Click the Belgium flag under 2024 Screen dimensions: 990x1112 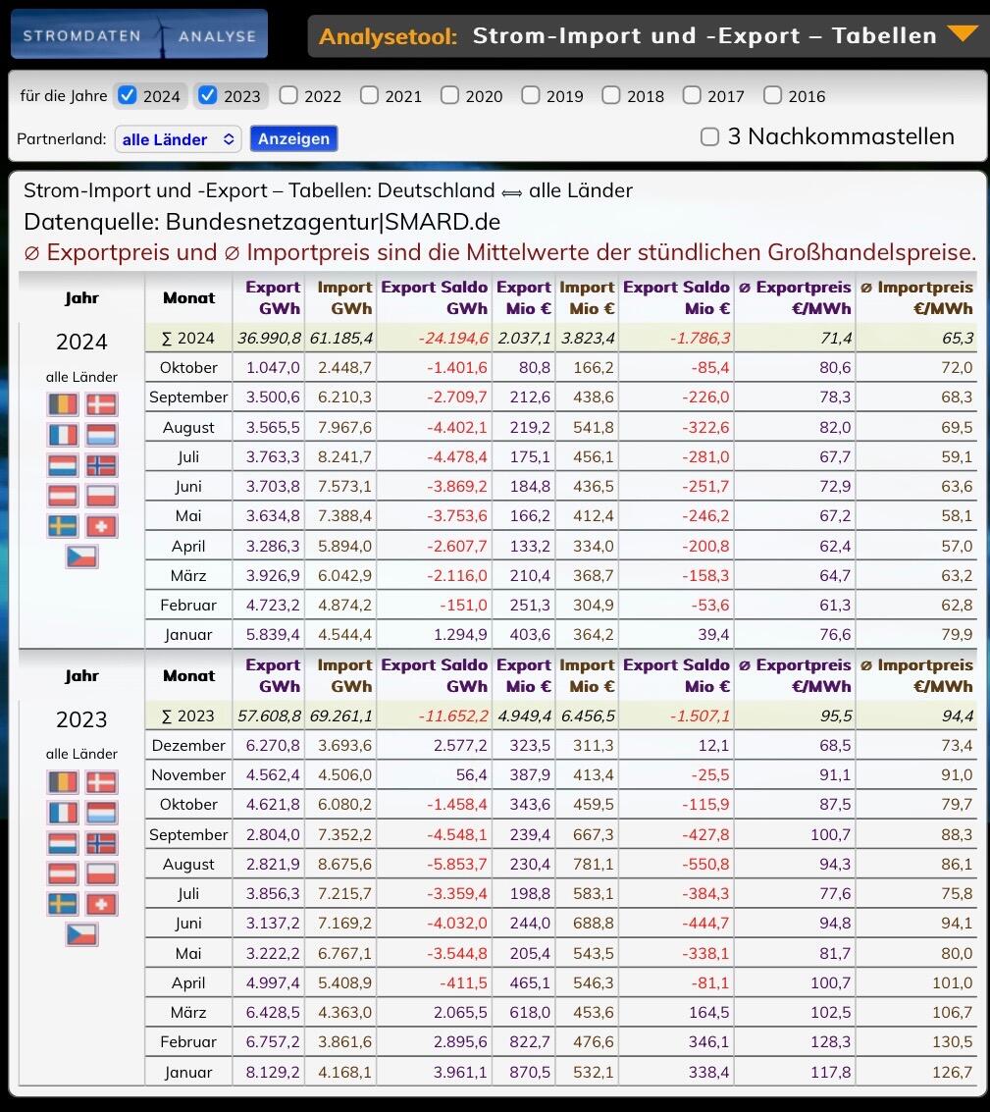[63, 404]
